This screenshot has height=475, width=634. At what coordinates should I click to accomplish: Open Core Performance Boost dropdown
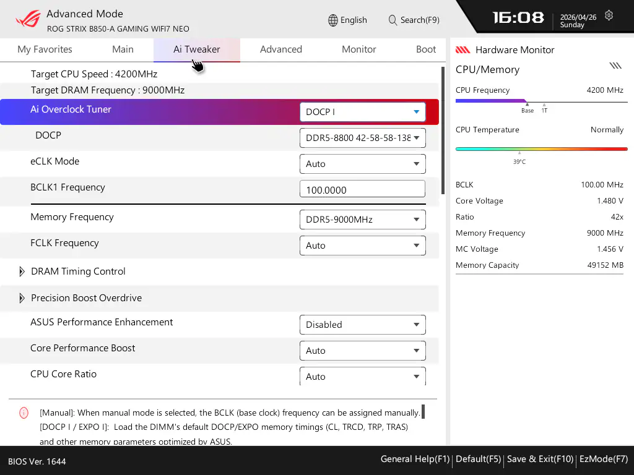tap(363, 351)
